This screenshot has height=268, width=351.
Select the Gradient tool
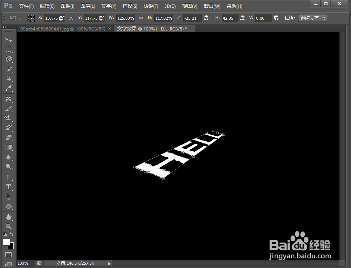9,148
